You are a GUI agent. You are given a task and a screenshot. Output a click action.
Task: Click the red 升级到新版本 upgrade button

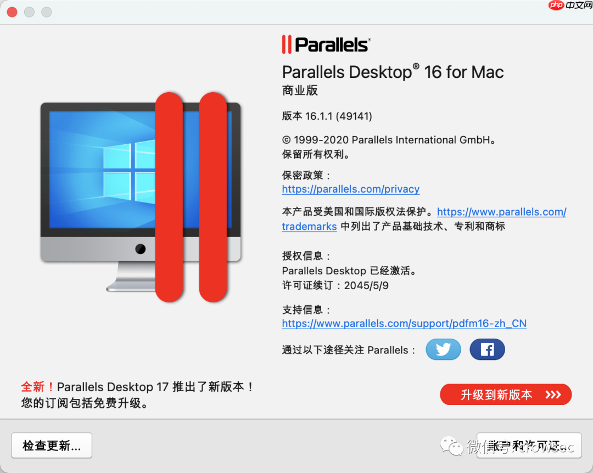click(x=506, y=395)
